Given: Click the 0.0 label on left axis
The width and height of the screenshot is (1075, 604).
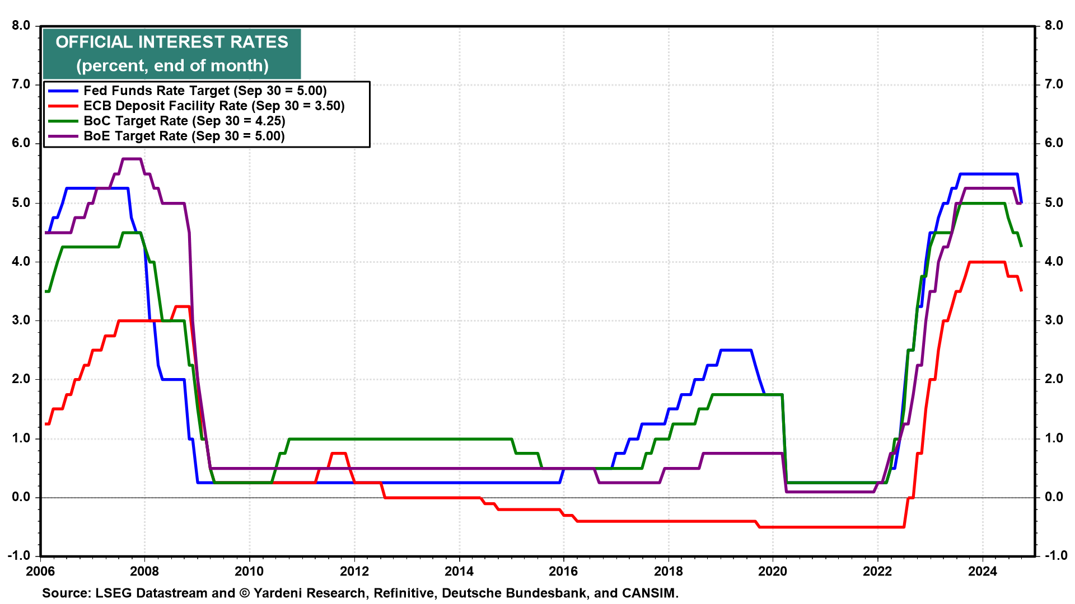Looking at the screenshot, I should click(x=21, y=497).
